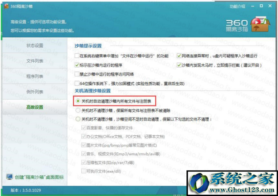
Task: Click the computer icon beside 创建隔离沙箱桌面图标
Action: tap(10, 177)
